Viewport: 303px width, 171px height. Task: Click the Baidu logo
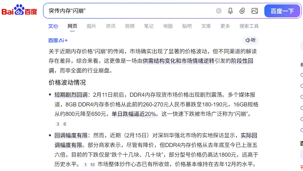[x=19, y=10]
